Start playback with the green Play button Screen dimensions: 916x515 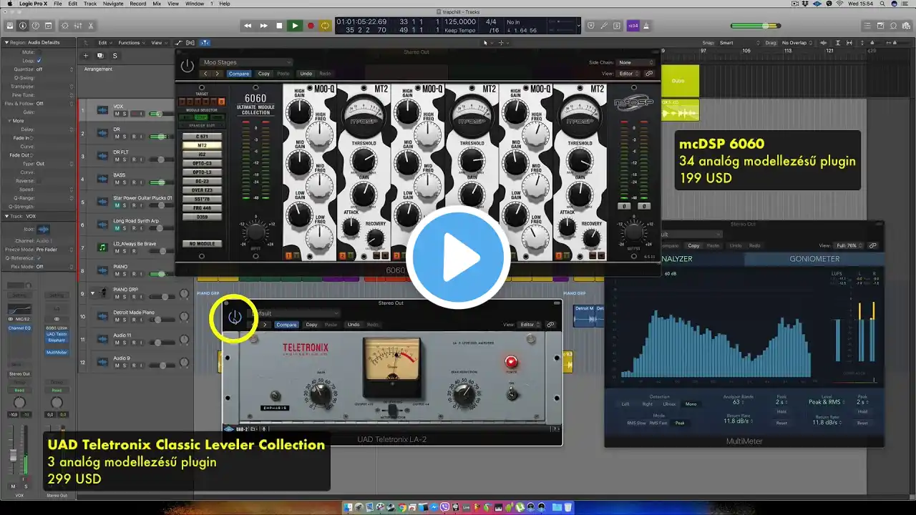pyautogui.click(x=295, y=26)
